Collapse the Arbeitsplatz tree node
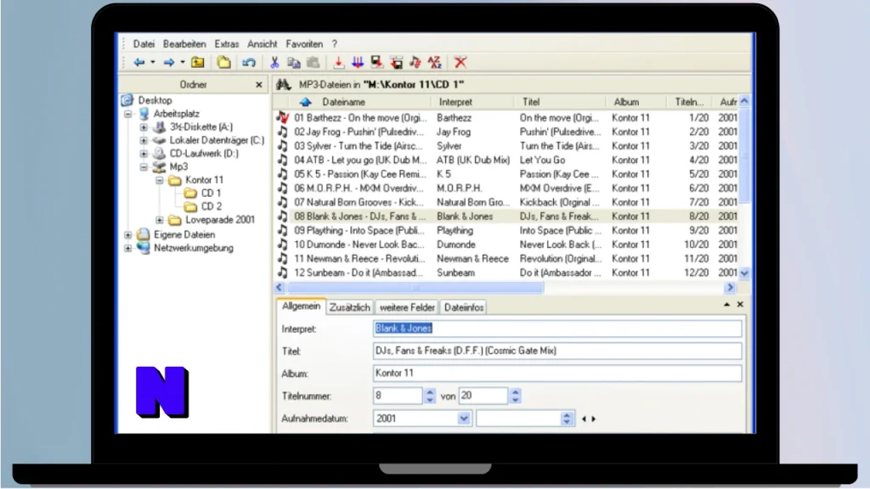The height and width of the screenshot is (489, 870). (x=128, y=114)
